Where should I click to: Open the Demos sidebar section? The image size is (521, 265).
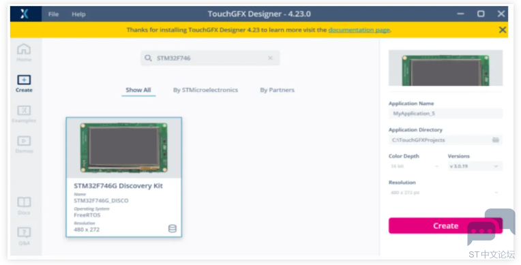click(x=24, y=144)
